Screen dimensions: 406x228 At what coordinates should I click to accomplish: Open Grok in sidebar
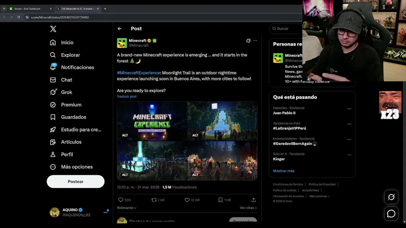tap(61, 92)
